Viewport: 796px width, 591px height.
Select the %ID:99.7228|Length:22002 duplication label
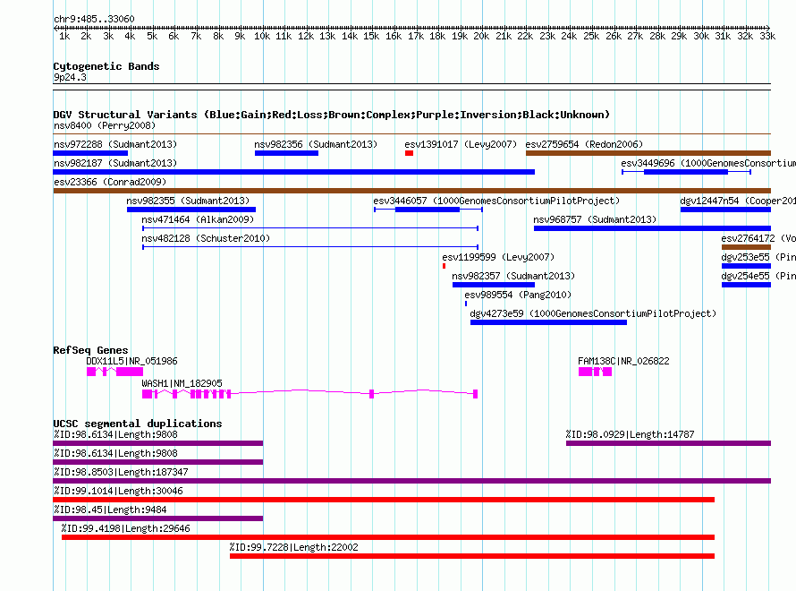(x=294, y=547)
